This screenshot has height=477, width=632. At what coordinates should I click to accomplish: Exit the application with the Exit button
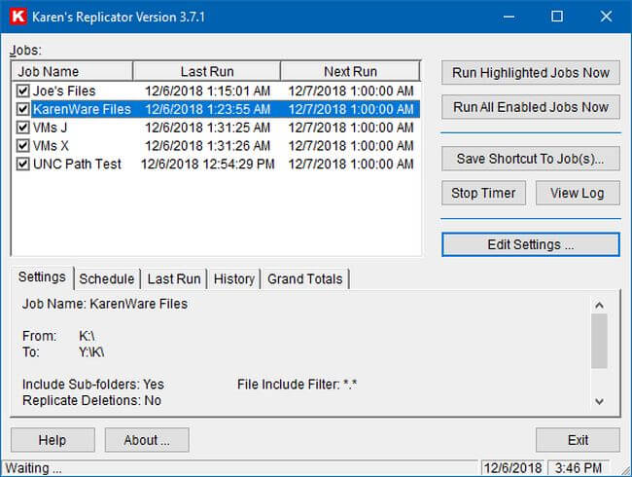tap(578, 440)
